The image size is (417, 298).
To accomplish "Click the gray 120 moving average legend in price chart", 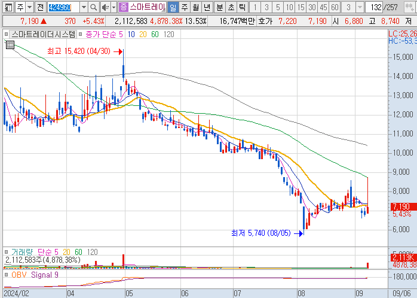I will point(168,34).
